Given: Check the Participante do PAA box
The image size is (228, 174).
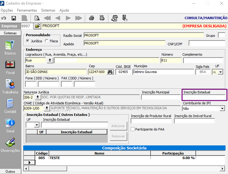Looking at the screenshot, I should tap(133, 129).
